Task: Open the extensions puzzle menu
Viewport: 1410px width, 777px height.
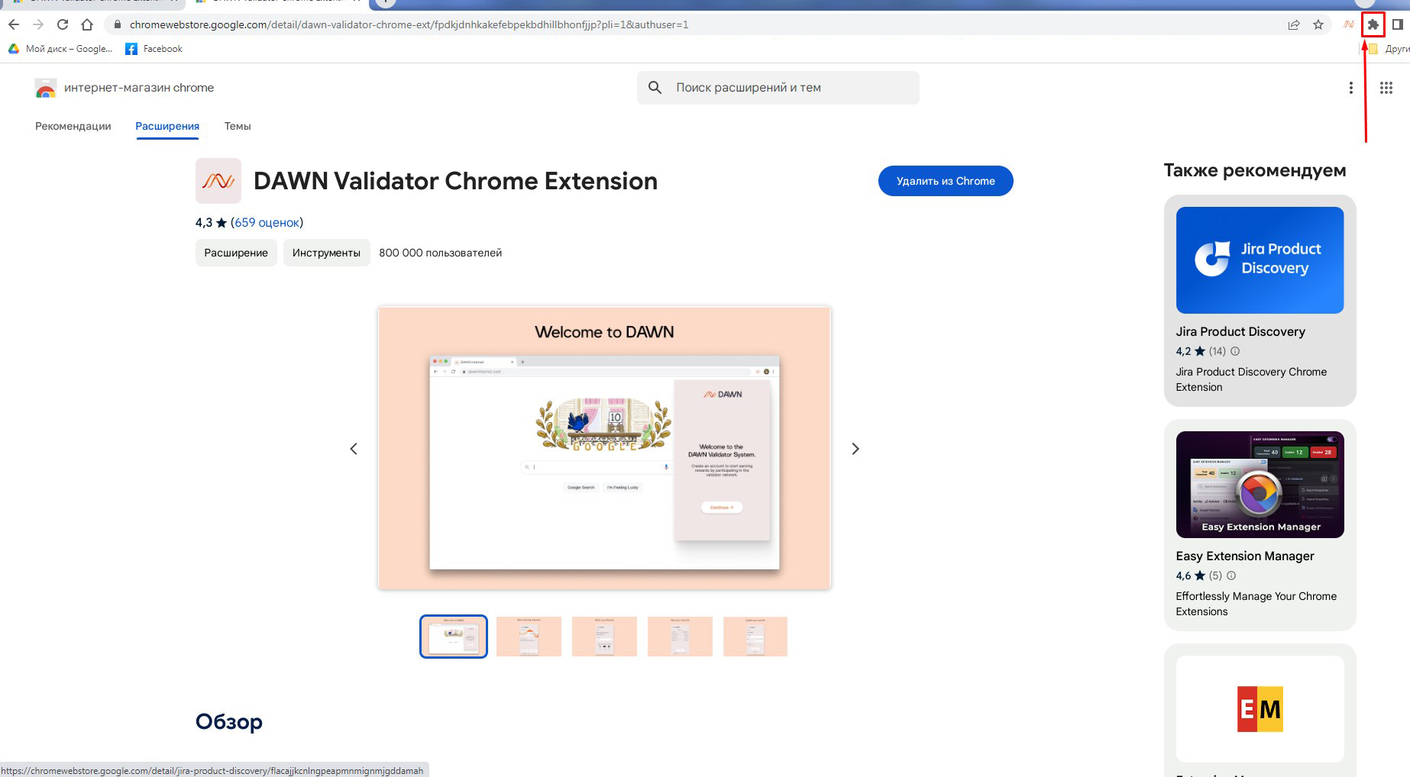Action: [1373, 24]
